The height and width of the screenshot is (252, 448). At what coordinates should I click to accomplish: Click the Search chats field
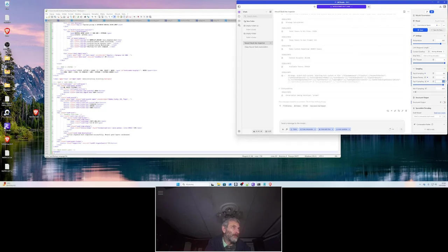pos(258,16)
